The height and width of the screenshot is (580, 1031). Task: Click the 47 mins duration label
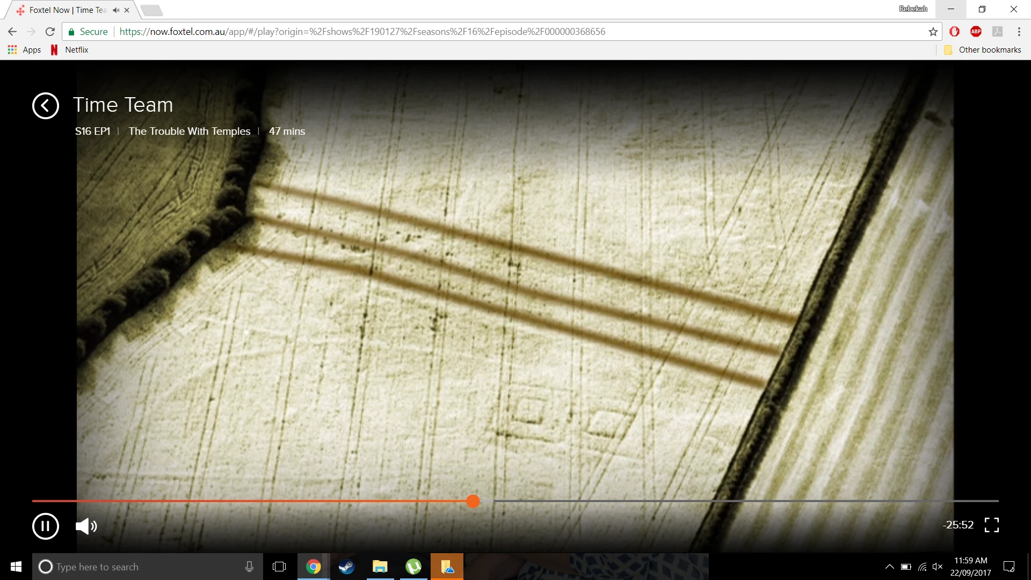click(287, 131)
